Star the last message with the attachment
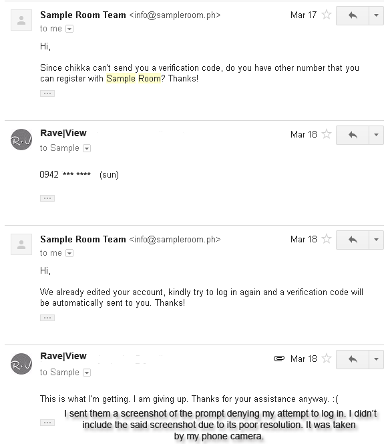The height and width of the screenshot is (444, 392). click(327, 359)
